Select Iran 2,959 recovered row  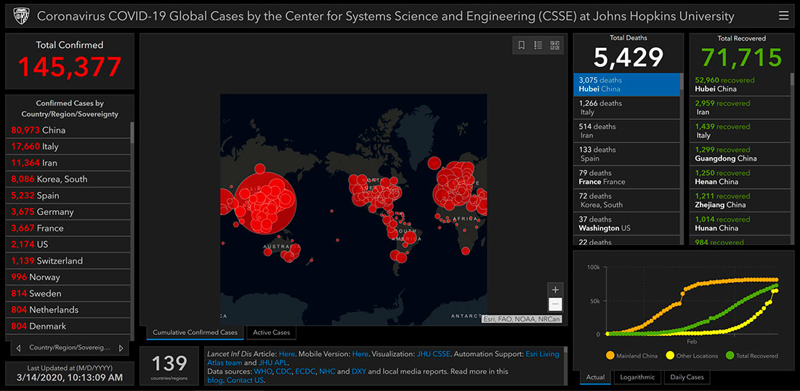click(740, 108)
